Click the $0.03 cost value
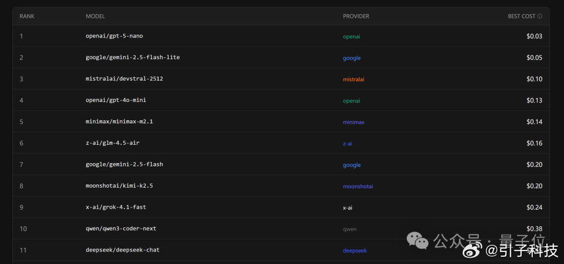 [535, 36]
